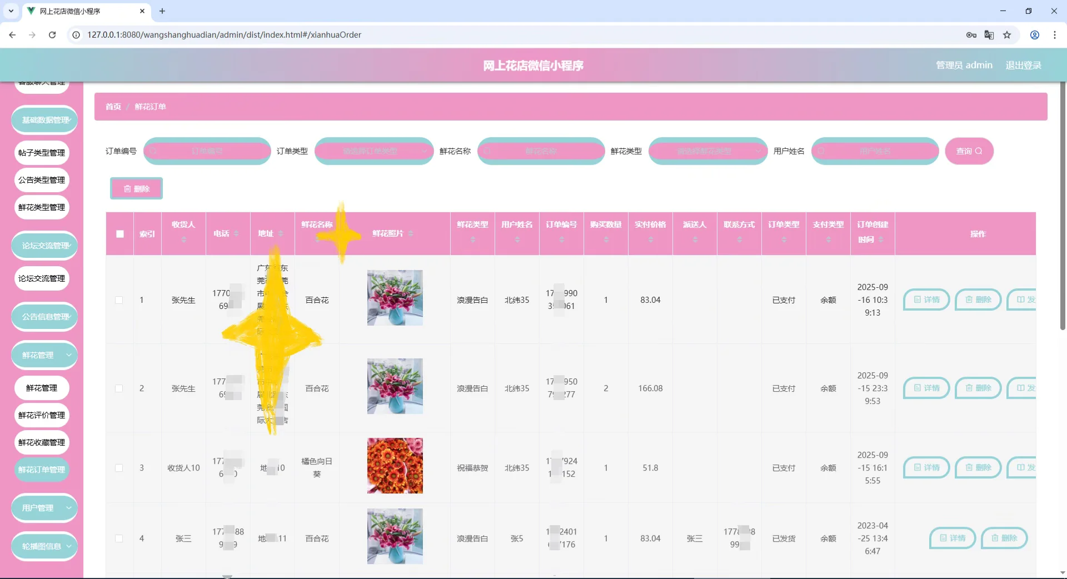Screen dimensions: 1067x579
Task: Check the checkbox for order row 3
Action: point(119,468)
